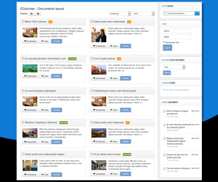Viewport: 218px width, 182px height.
Task: Click the PDF icon of Te est solum voluptua
Action: [x=164, y=169]
